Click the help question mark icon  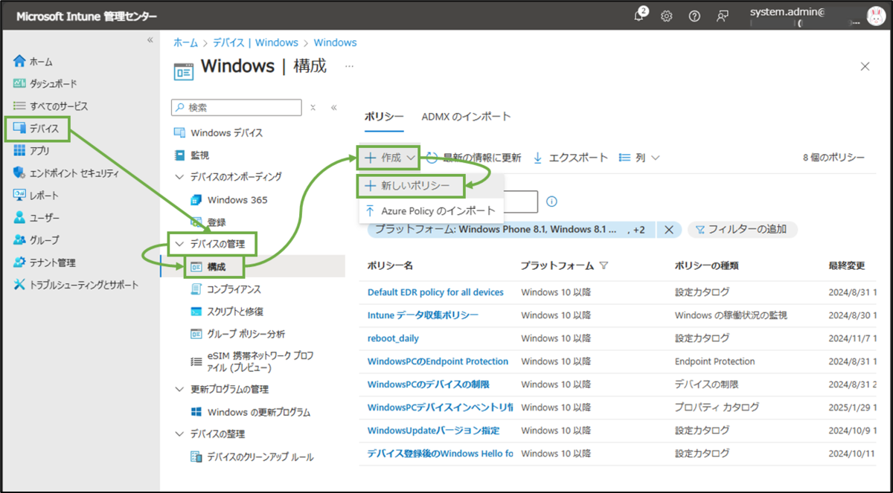click(694, 16)
